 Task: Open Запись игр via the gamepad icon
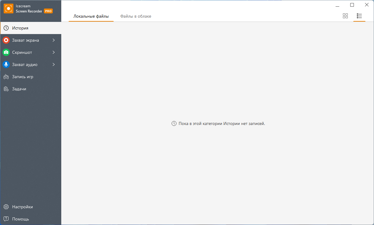(x=6, y=77)
